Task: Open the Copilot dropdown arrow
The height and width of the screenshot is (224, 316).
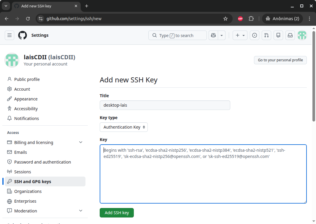Action: [222, 35]
